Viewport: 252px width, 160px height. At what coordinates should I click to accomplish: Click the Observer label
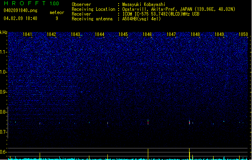[81, 4]
